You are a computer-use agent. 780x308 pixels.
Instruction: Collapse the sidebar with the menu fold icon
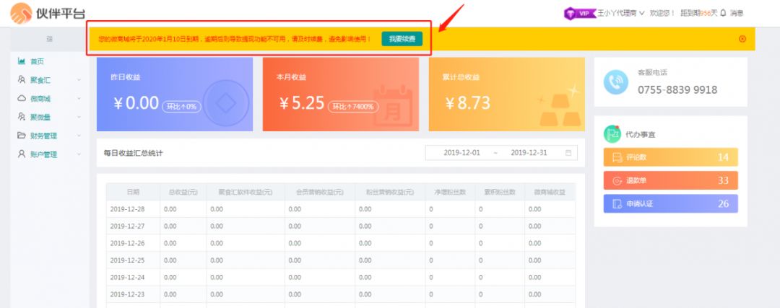tap(49, 39)
